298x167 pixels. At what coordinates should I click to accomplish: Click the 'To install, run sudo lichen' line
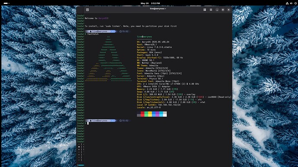point(131,26)
